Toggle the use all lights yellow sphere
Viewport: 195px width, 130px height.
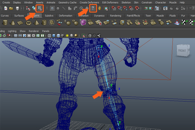pos(68,35)
